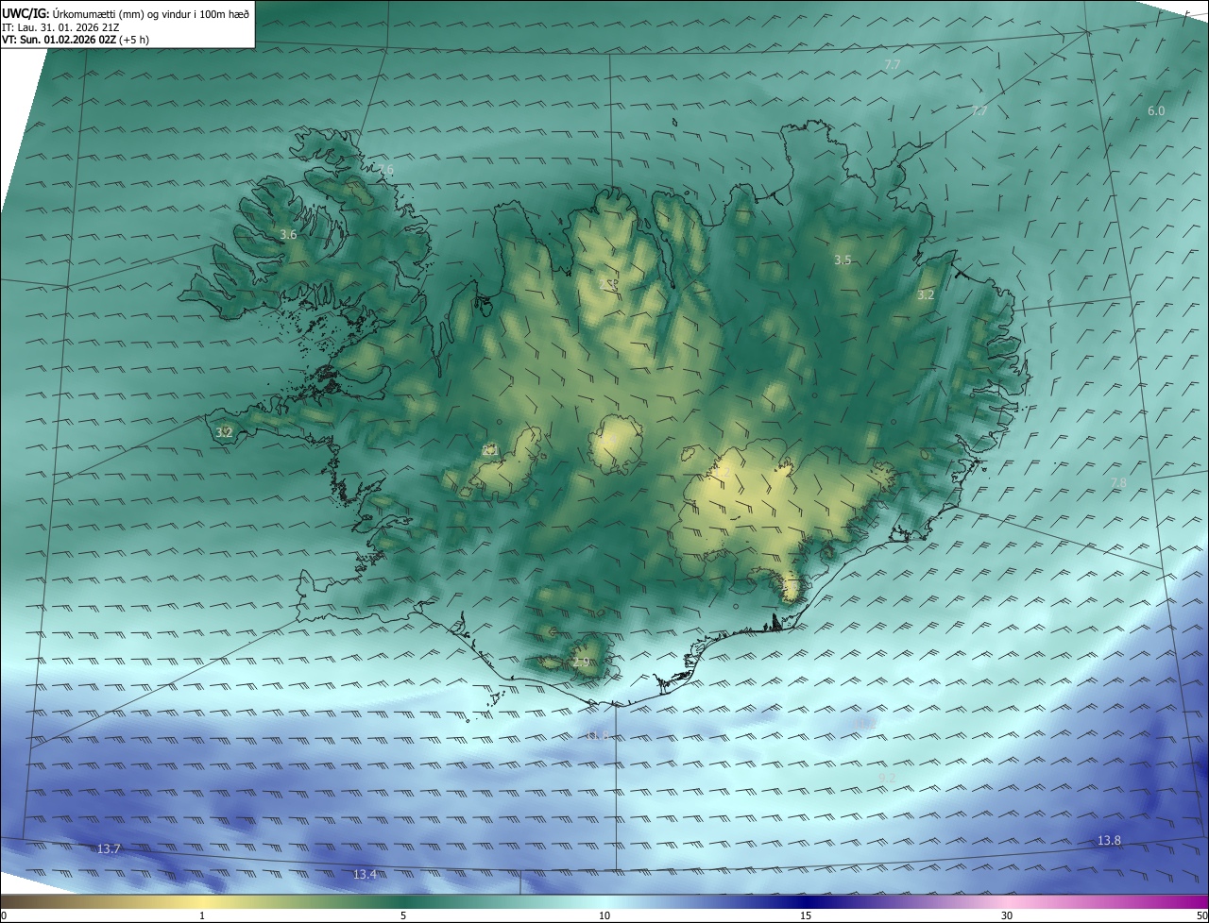This screenshot has width=1209, height=923.
Task: Click the 3.5 value over northeast Iceland
Action: (x=843, y=260)
